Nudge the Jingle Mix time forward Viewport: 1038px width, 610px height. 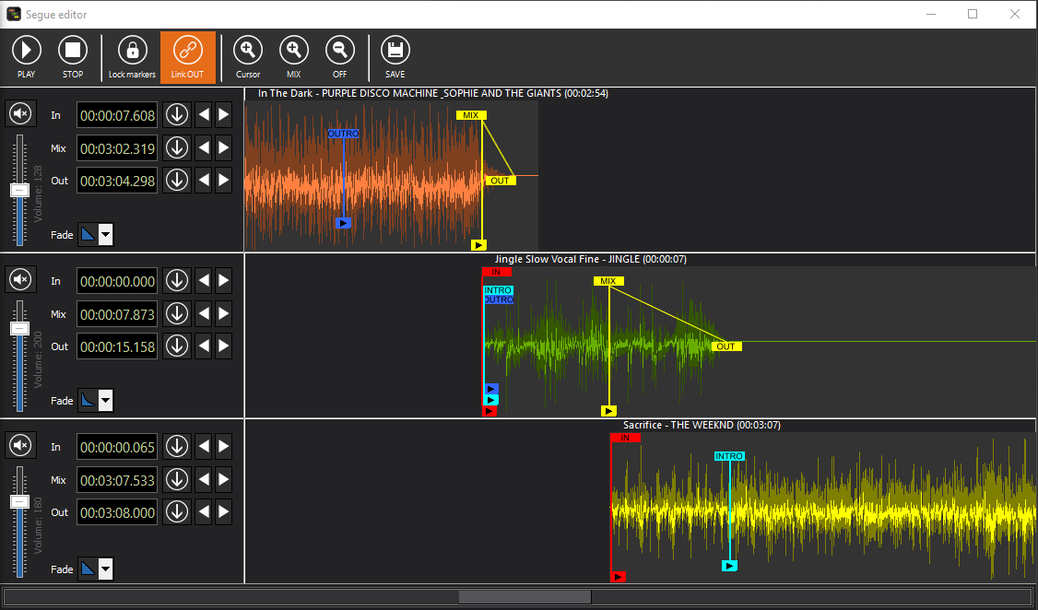223,314
